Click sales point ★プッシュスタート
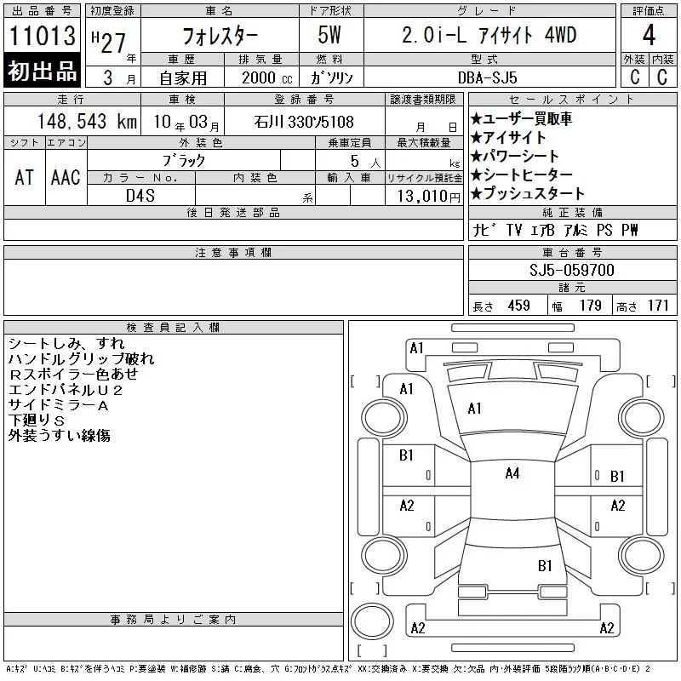This screenshot has width=681, height=681. point(527,193)
